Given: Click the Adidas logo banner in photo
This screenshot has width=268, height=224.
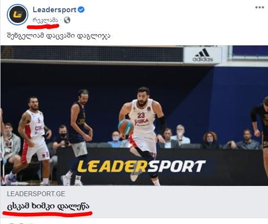Looking at the screenshot, I should tap(203, 55).
